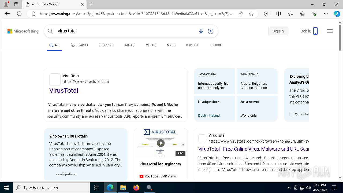
Task: Open en.wikipedia.org source link
Action: [66, 174]
